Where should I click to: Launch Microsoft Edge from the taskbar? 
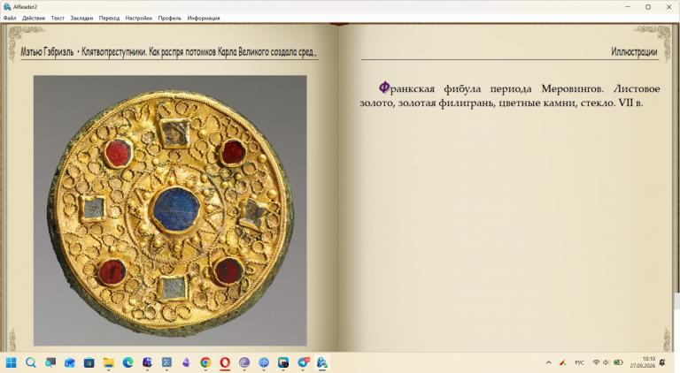[127, 362]
